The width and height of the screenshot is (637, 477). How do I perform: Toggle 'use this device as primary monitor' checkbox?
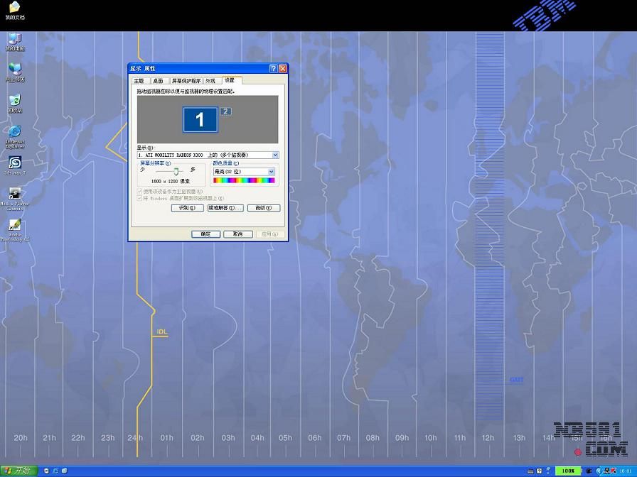tap(139, 192)
